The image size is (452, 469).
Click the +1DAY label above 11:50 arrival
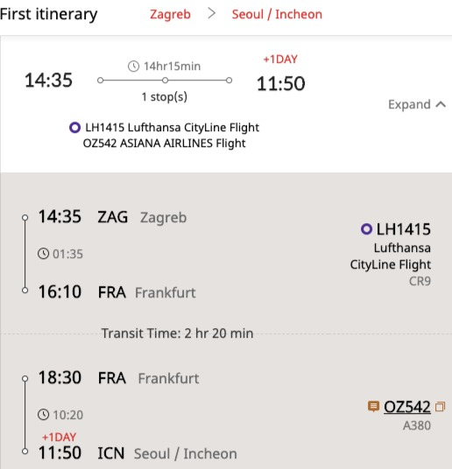280,59
